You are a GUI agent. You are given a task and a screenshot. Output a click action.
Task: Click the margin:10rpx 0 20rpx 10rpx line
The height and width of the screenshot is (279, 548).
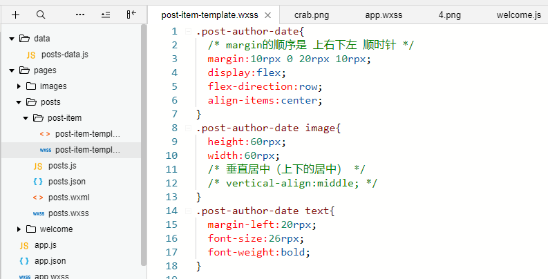[289, 59]
